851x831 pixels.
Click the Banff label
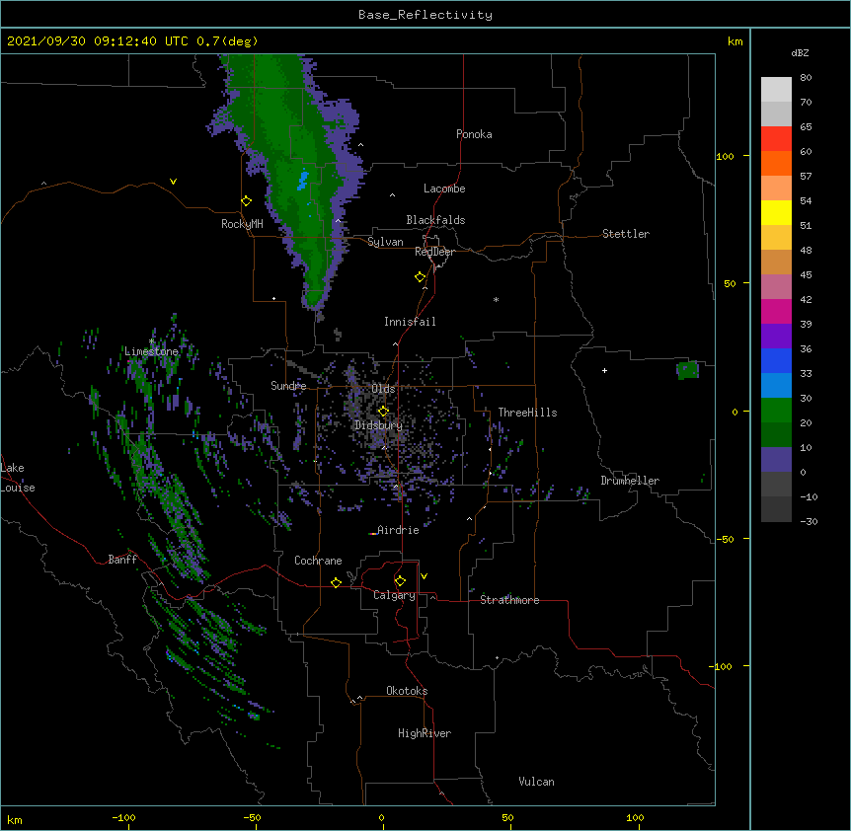pyautogui.click(x=122, y=560)
